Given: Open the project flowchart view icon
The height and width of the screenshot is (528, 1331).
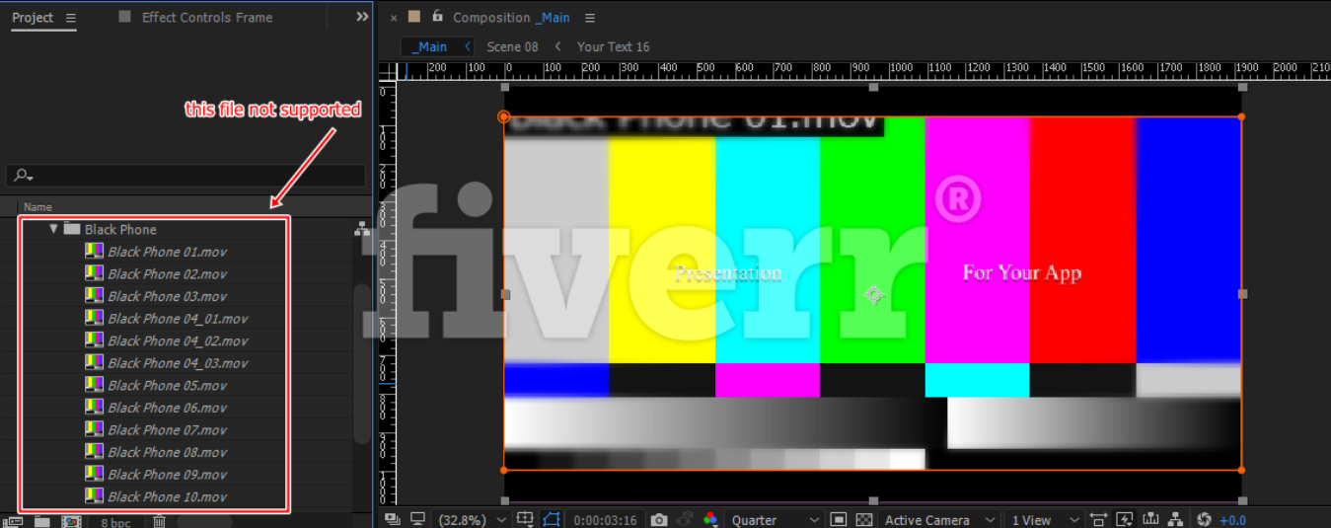Looking at the screenshot, I should [362, 229].
